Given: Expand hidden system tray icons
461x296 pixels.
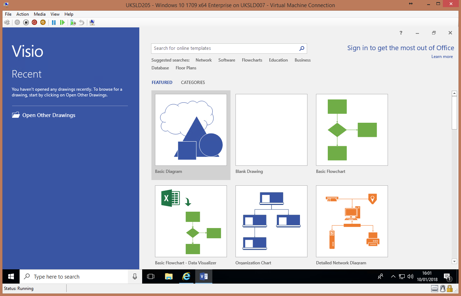Looking at the screenshot, I should click(x=393, y=276).
